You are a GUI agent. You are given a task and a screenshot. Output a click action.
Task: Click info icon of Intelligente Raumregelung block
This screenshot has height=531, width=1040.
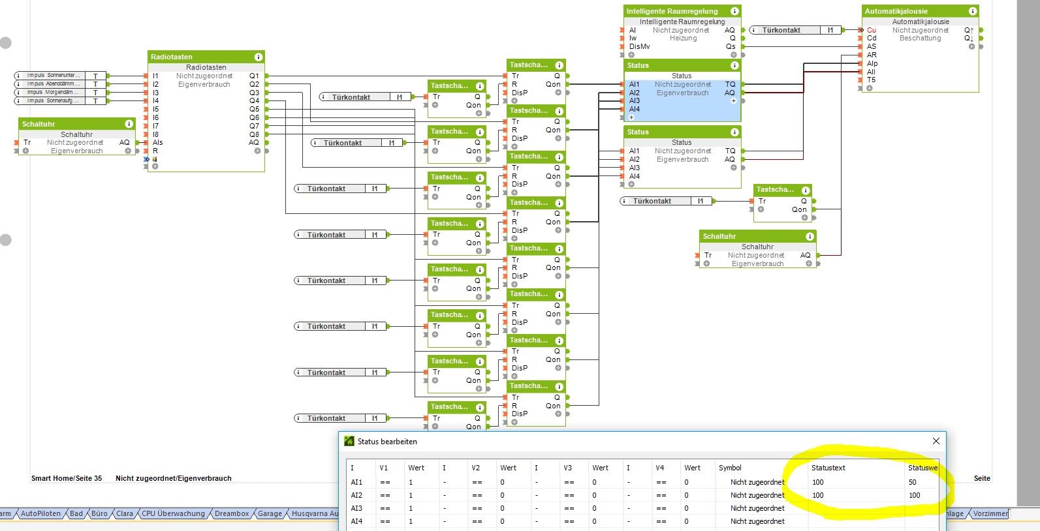point(734,11)
